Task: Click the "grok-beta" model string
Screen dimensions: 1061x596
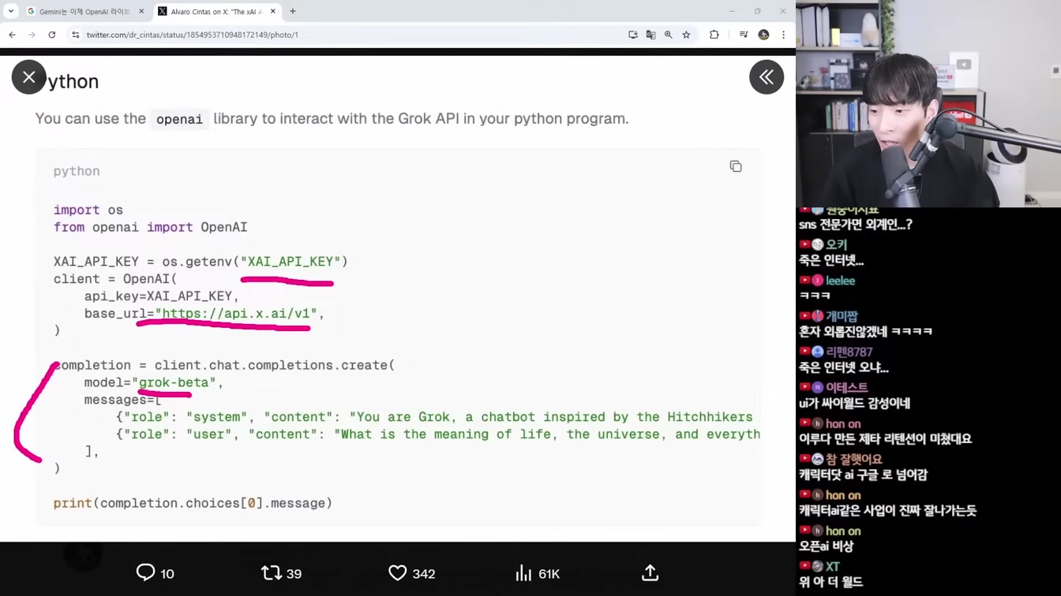Action: click(174, 382)
